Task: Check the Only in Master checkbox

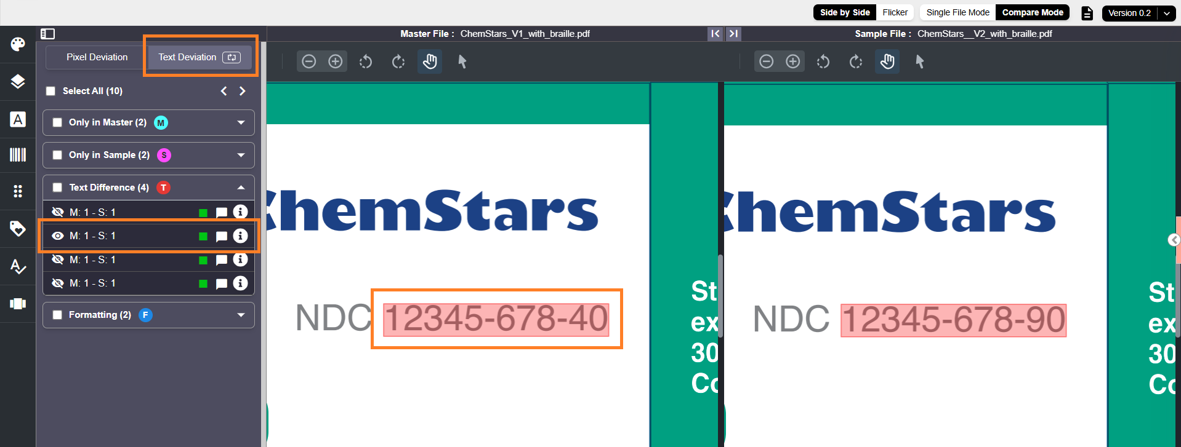Action: coord(57,122)
